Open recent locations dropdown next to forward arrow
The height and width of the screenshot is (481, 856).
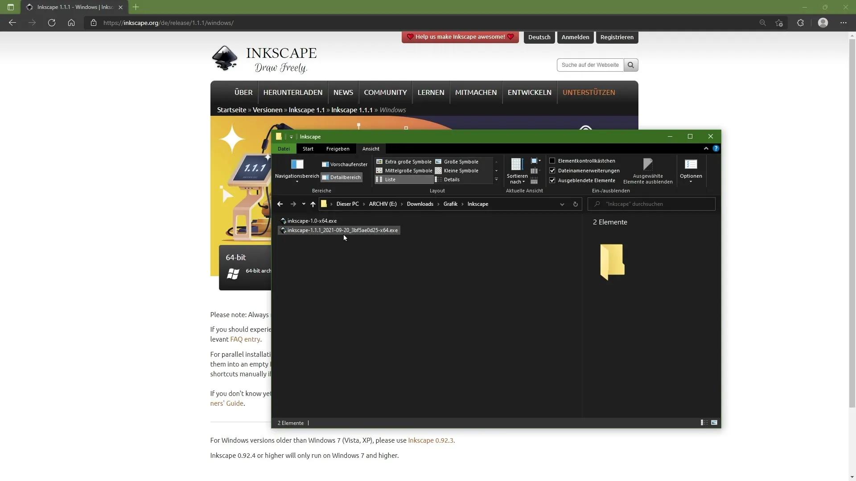[304, 204]
